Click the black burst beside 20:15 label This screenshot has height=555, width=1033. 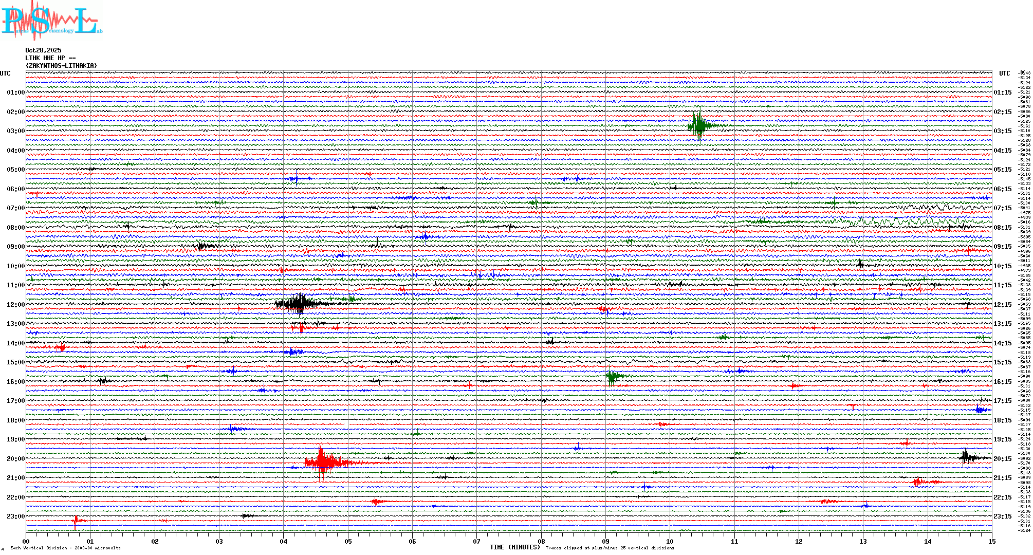tap(967, 457)
